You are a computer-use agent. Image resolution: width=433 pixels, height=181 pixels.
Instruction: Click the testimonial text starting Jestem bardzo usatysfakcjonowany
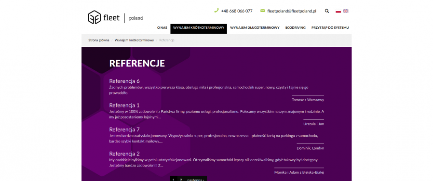point(214,139)
